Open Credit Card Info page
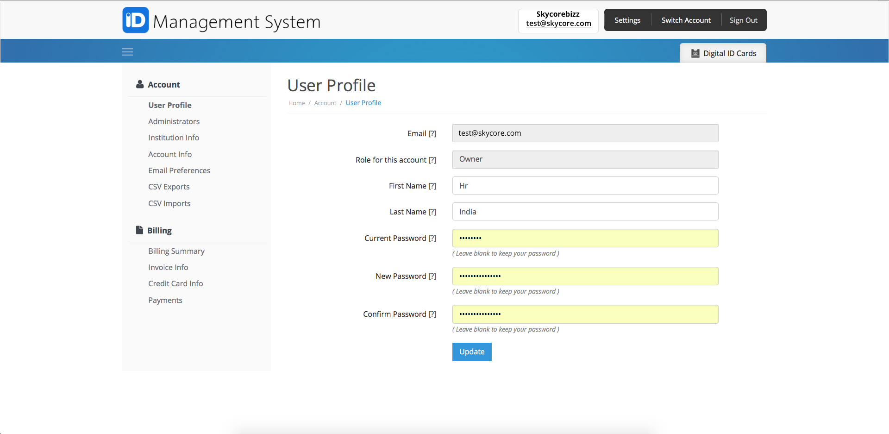 click(x=175, y=283)
